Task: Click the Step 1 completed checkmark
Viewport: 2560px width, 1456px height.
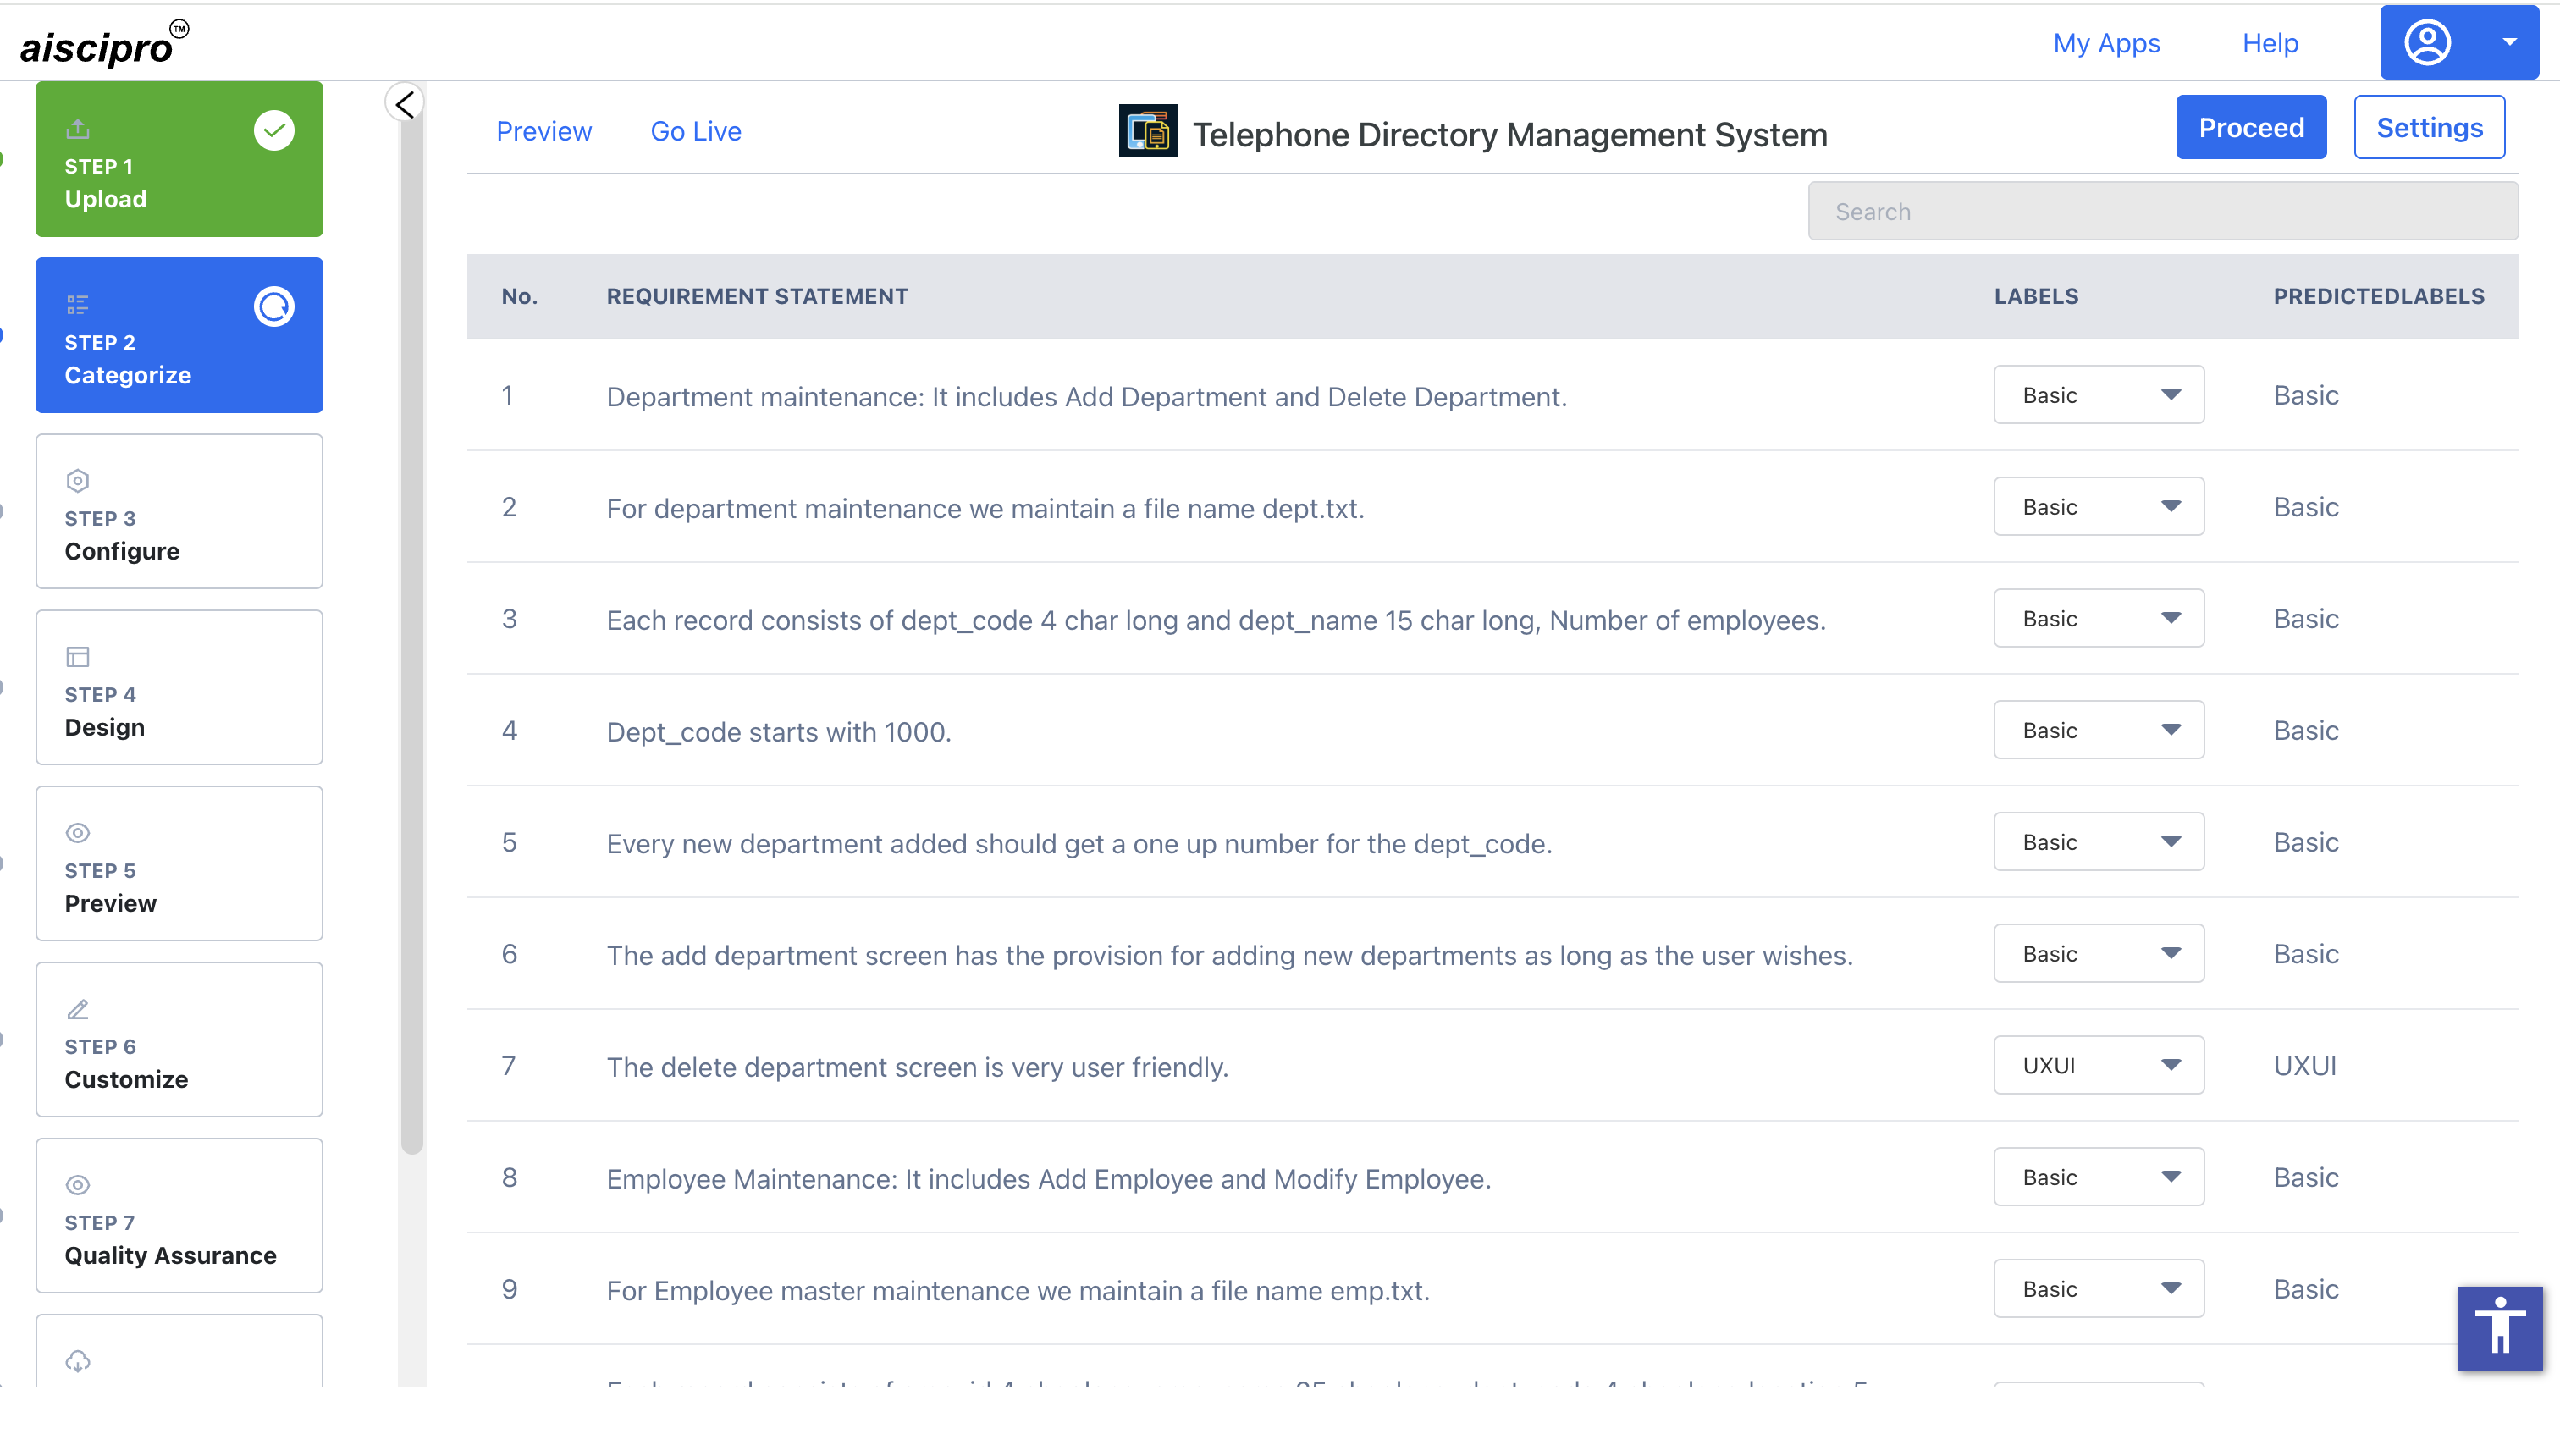Action: click(274, 130)
